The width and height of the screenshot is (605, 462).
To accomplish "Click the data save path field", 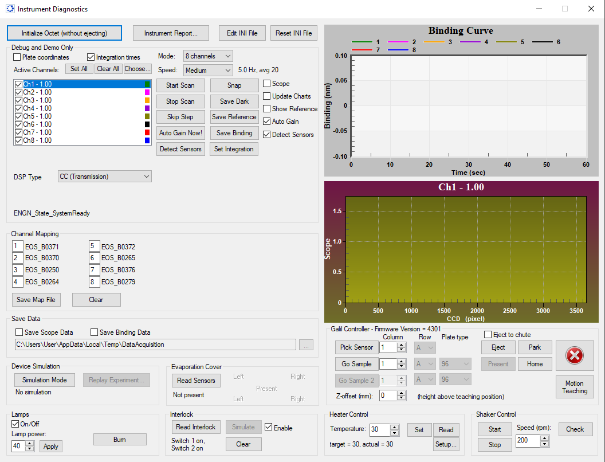I will click(155, 344).
